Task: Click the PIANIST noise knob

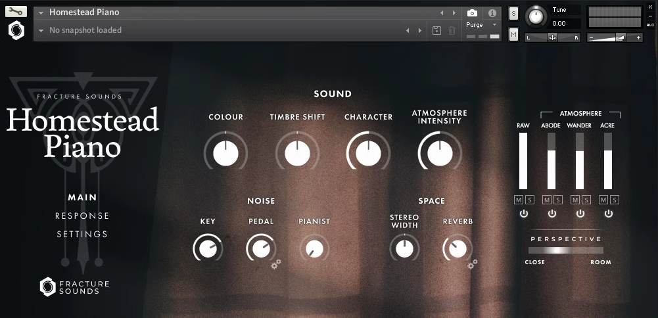Action: point(314,249)
